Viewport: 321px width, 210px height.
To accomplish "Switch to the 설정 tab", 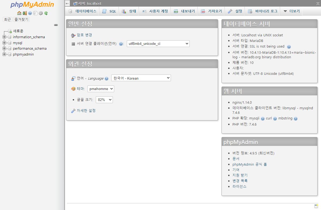I will tap(235, 11).
